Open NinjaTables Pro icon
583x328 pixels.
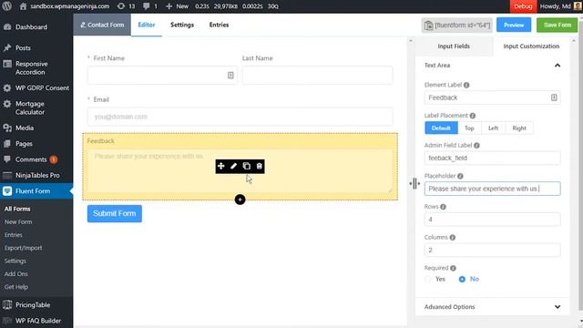pyautogui.click(x=7, y=175)
